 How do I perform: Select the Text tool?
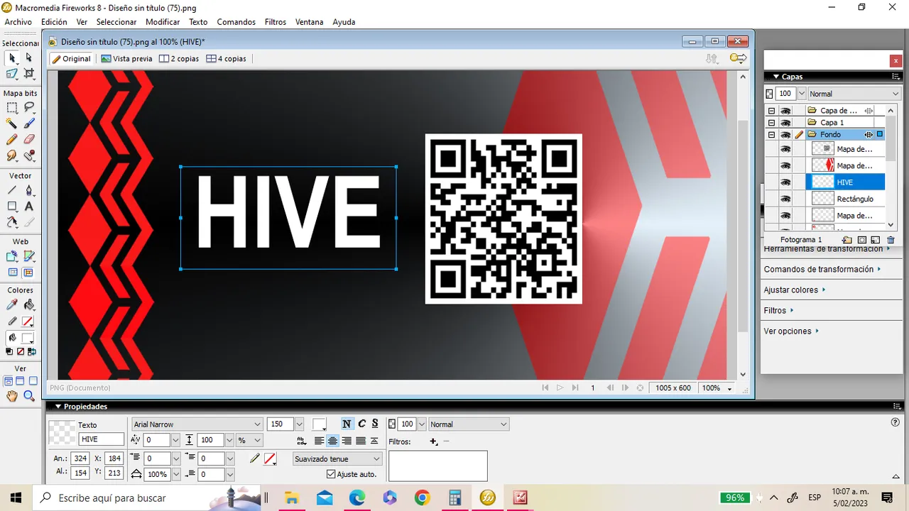[29, 207]
